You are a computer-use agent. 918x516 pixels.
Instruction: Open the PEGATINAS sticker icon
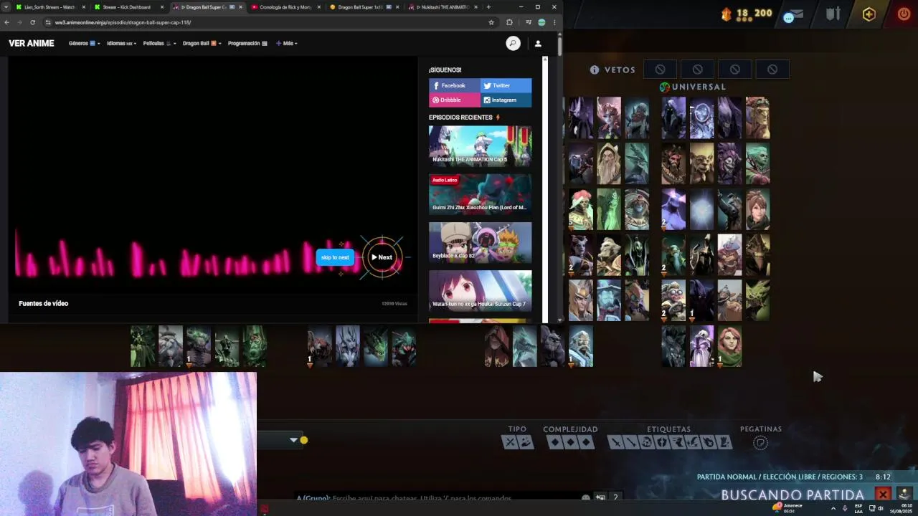(760, 443)
